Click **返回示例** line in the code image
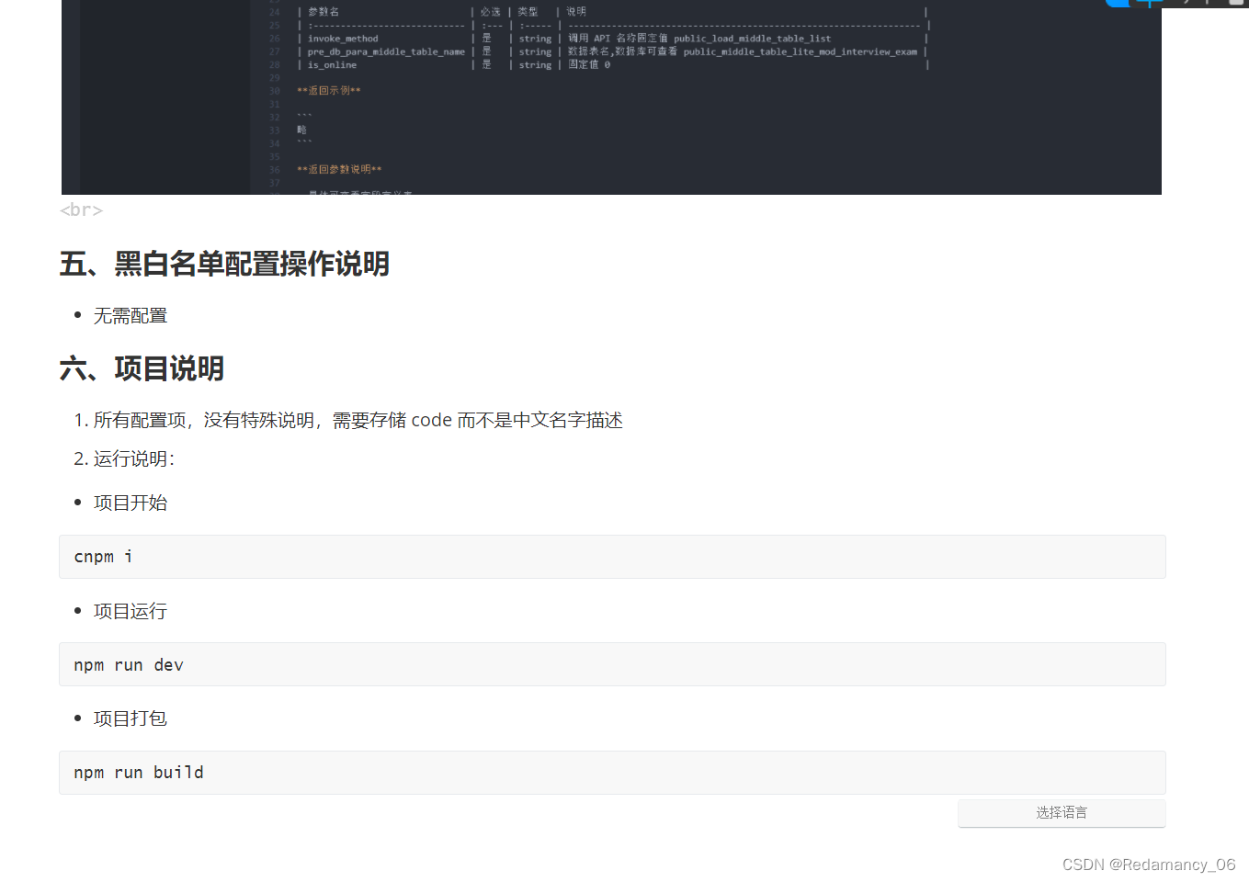 pos(328,91)
